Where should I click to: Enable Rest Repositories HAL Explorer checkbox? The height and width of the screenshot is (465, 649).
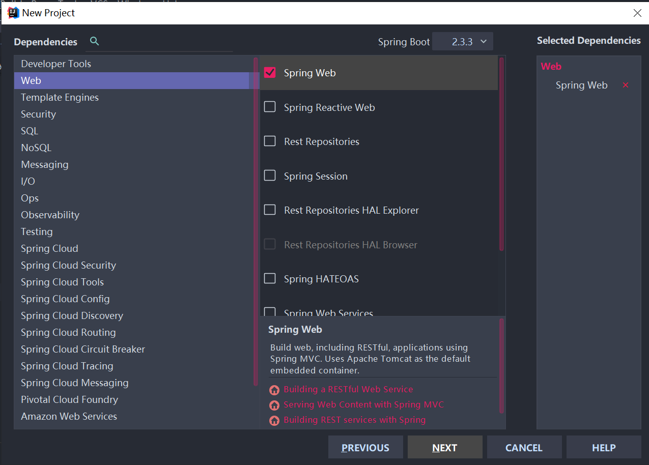(x=270, y=210)
